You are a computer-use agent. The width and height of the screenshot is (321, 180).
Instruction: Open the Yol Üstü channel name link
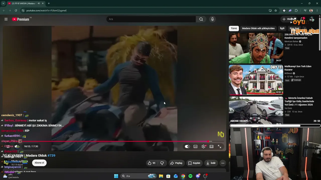[288, 108]
